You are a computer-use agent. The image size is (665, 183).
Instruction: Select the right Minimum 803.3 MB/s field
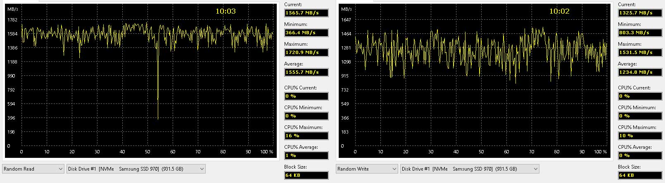640,33
